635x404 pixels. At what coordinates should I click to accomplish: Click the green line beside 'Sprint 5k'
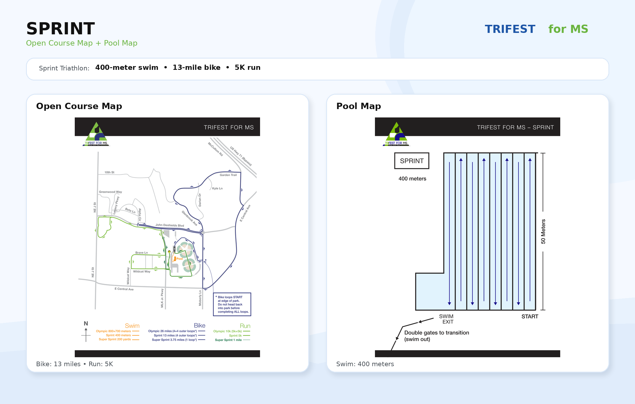(x=246, y=336)
